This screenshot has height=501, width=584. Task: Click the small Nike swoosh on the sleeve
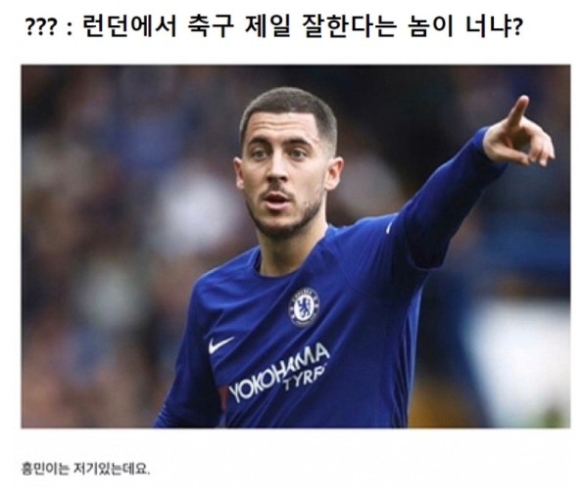point(389,227)
